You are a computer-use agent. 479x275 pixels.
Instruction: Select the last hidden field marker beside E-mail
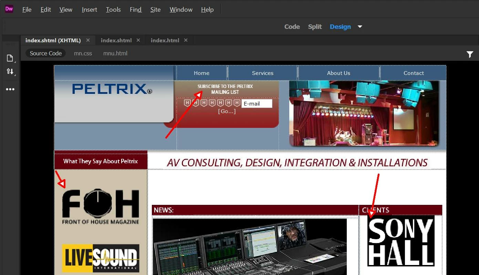pyautogui.click(x=237, y=103)
